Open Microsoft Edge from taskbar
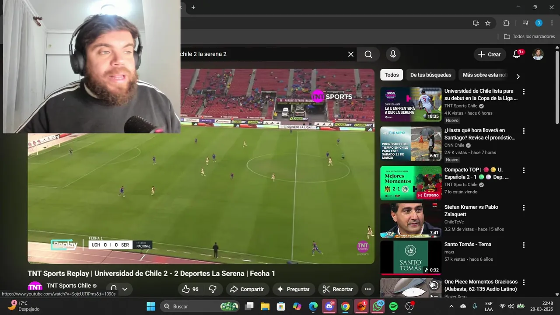Screen dimensions: 560x315 (x=313, y=306)
